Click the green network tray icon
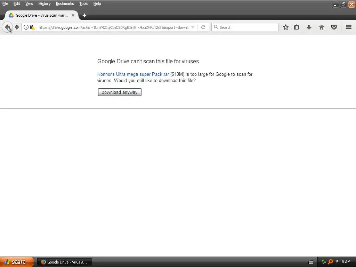The height and width of the screenshot is (267, 356). pos(324,262)
